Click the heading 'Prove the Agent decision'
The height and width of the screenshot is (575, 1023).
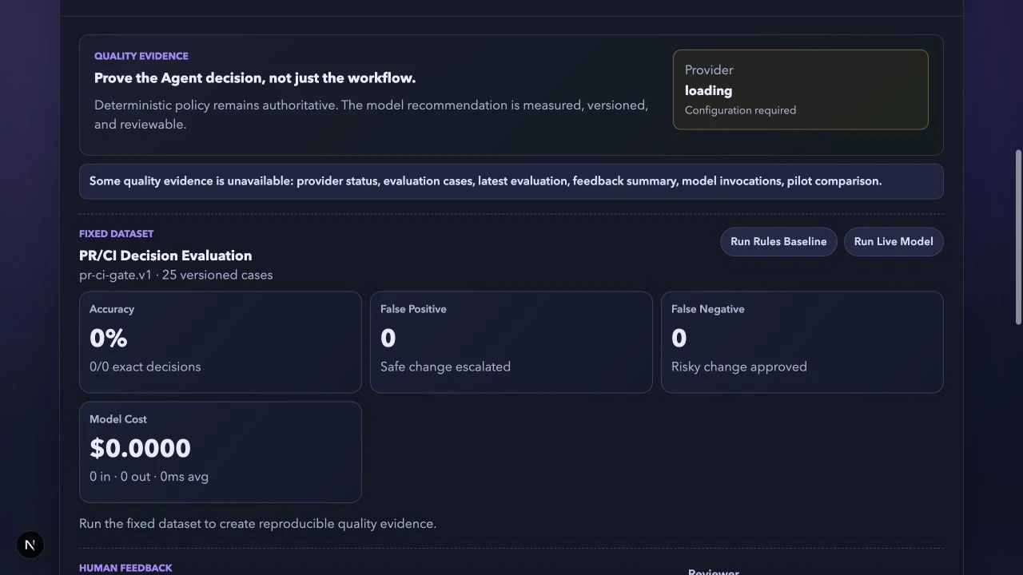point(255,78)
